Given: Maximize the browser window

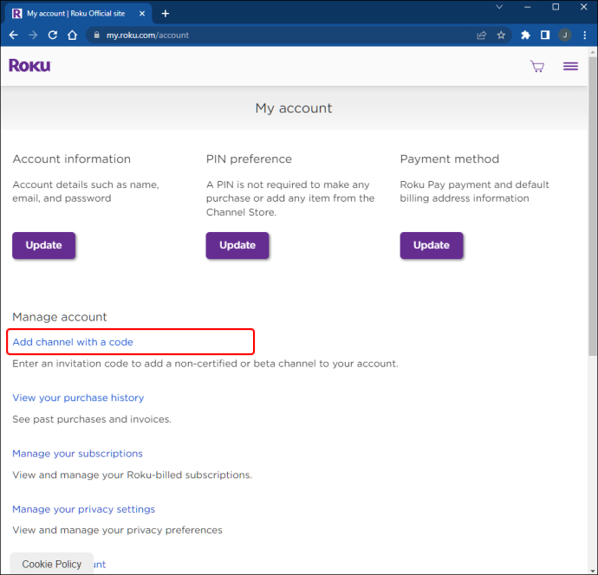Looking at the screenshot, I should tap(556, 7).
